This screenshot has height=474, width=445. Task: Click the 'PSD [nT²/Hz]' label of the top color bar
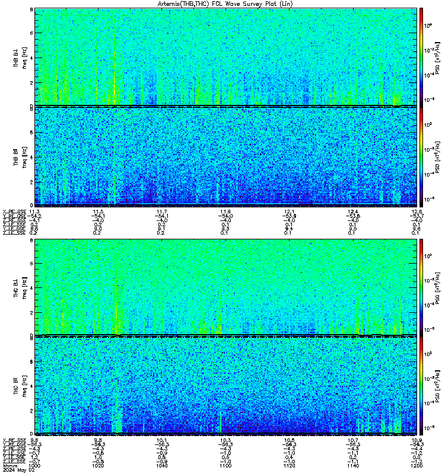(437, 58)
